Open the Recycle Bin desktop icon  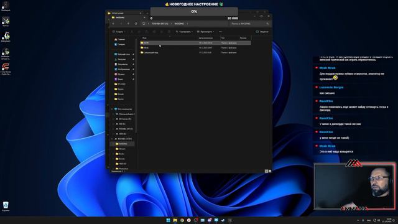tap(6, 206)
